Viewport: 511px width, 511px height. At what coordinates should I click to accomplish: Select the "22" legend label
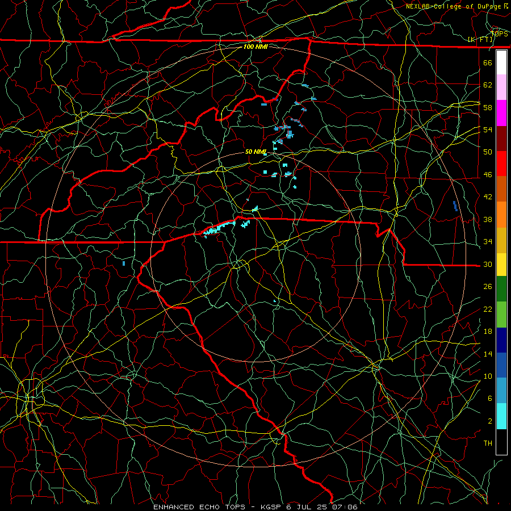click(488, 309)
